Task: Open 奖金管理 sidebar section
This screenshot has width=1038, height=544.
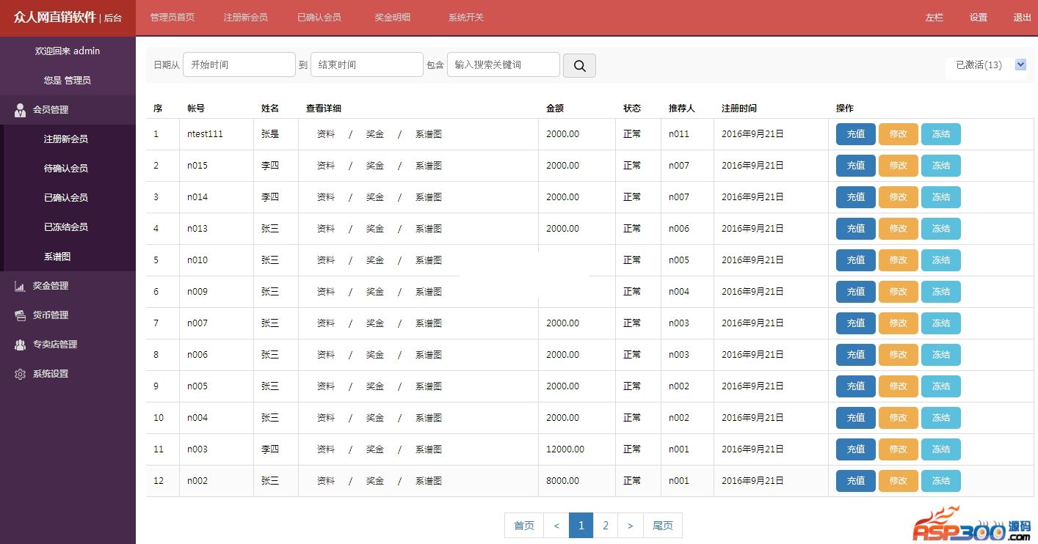Action: (x=50, y=286)
